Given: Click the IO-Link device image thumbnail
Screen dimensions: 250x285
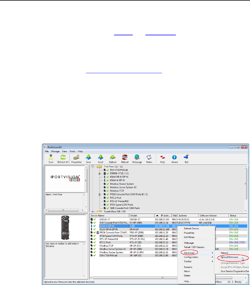Looking at the screenshot, I should [x=65, y=228].
